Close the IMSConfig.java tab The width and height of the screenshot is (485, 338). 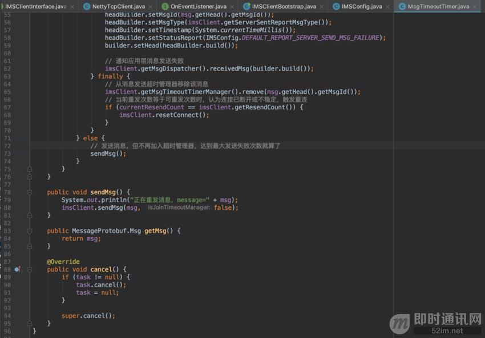pos(387,6)
